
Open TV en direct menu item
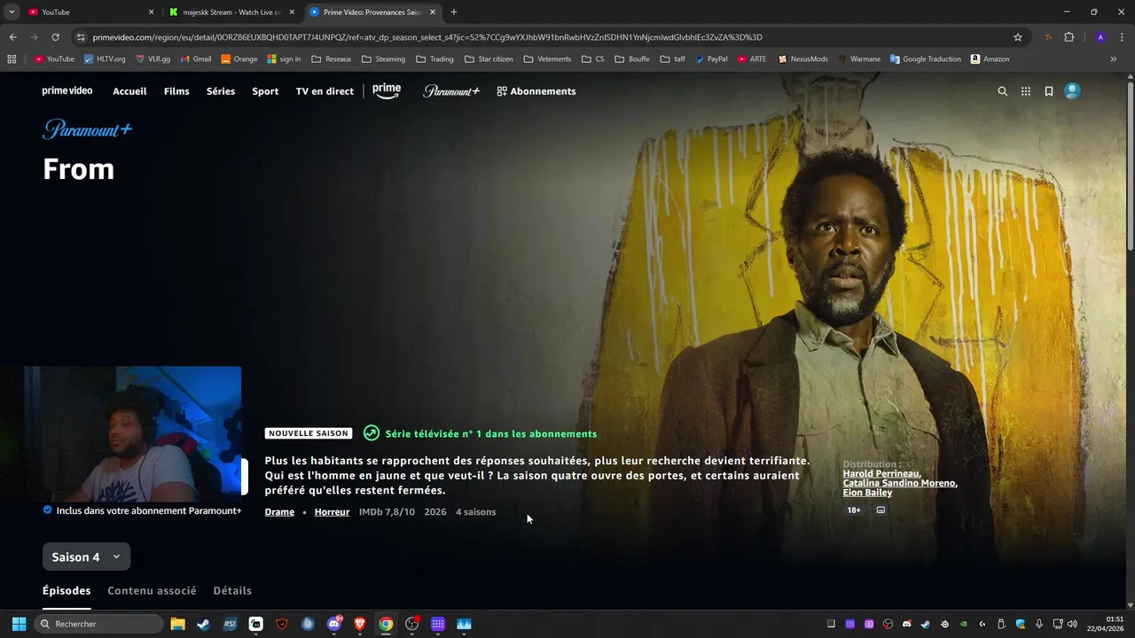(325, 91)
